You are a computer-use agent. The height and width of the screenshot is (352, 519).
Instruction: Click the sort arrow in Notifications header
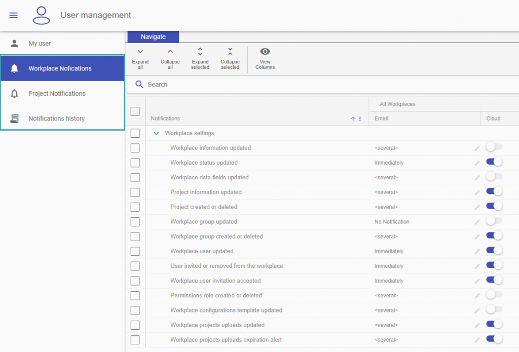[353, 119]
